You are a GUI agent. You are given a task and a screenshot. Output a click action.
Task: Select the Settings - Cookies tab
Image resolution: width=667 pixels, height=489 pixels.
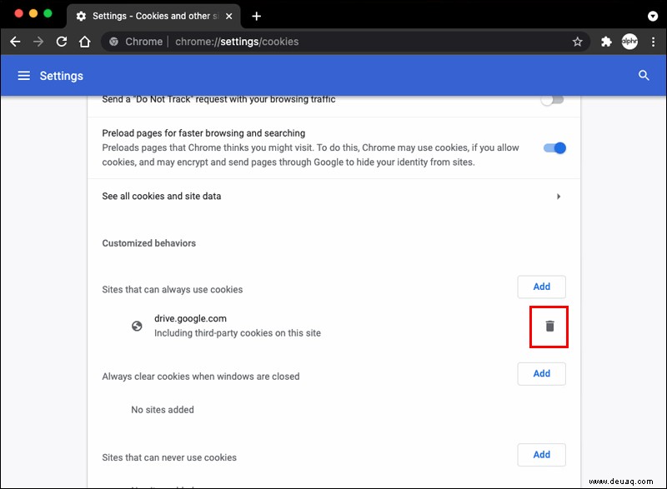153,16
